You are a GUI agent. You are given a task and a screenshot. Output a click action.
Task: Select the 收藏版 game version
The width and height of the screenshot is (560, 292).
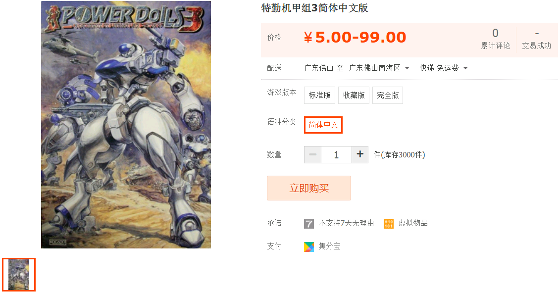tap(354, 96)
